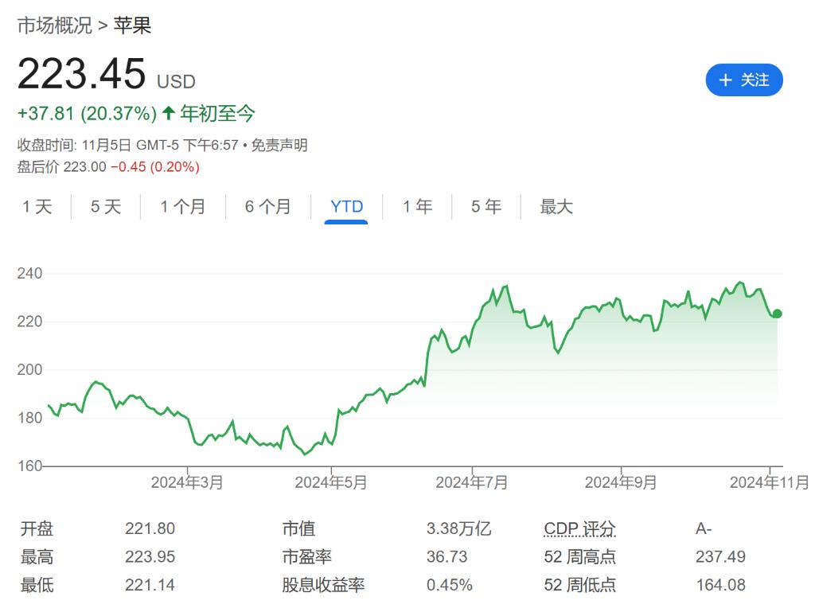Click the 180 y-axis label
The height and width of the screenshot is (612, 815).
tap(29, 418)
